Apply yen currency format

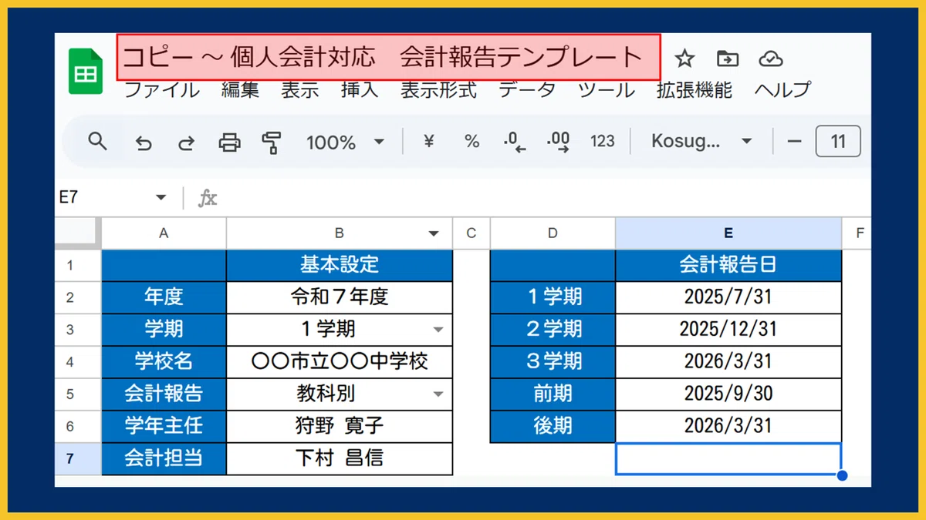pos(430,142)
